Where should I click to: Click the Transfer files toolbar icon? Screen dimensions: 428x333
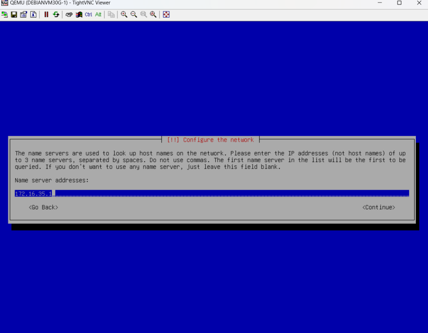pyautogui.click(x=111, y=15)
